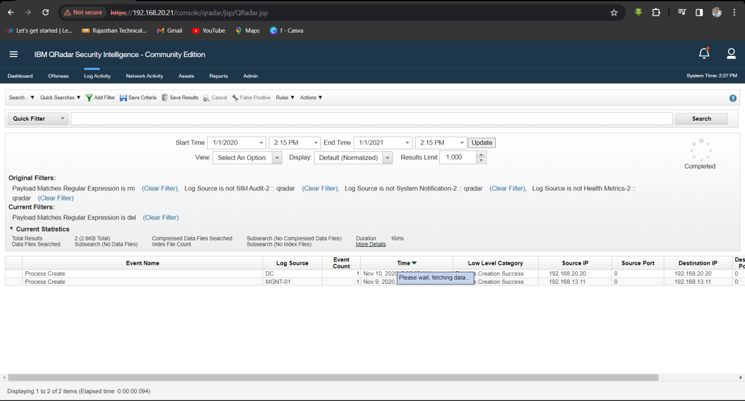Bookmark this page with the star icon
Screen dimensions: 745x401
(x=614, y=12)
